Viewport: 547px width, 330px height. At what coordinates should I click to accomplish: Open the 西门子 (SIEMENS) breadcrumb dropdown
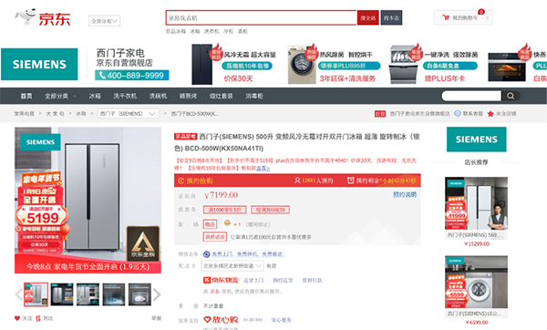pos(128,114)
